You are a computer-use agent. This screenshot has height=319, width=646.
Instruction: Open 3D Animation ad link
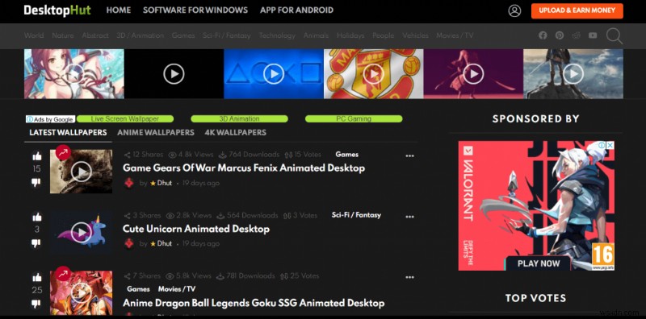(x=239, y=118)
